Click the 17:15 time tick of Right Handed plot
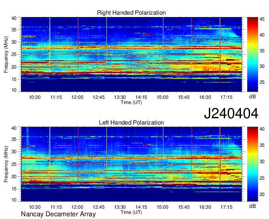Image resolution: width=269 pixels, height=219 pixels. 226,97
